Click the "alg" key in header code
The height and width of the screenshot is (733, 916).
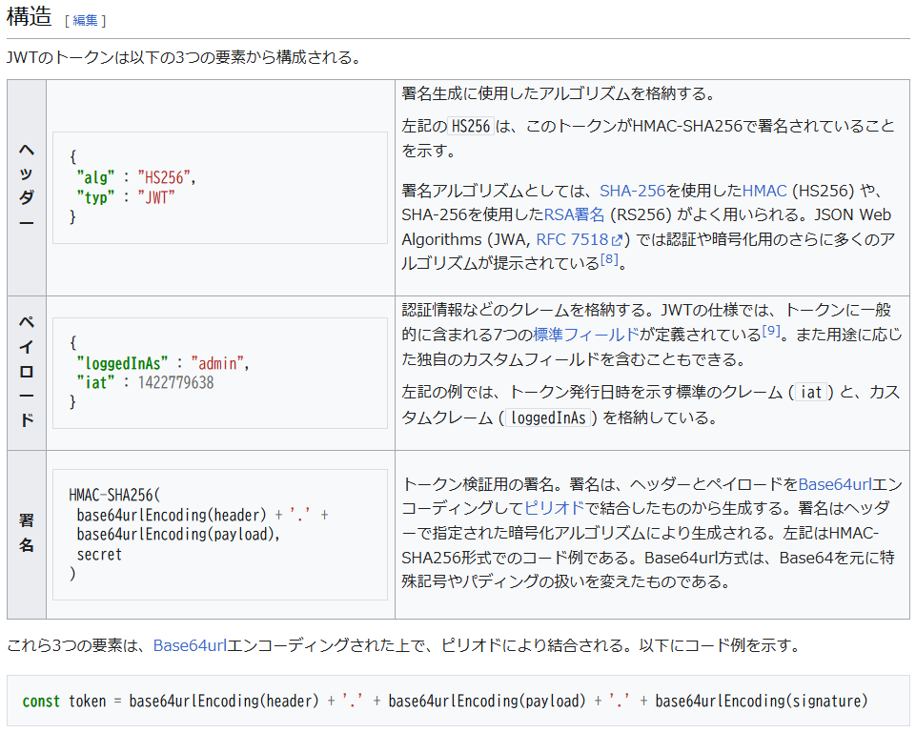pos(96,177)
